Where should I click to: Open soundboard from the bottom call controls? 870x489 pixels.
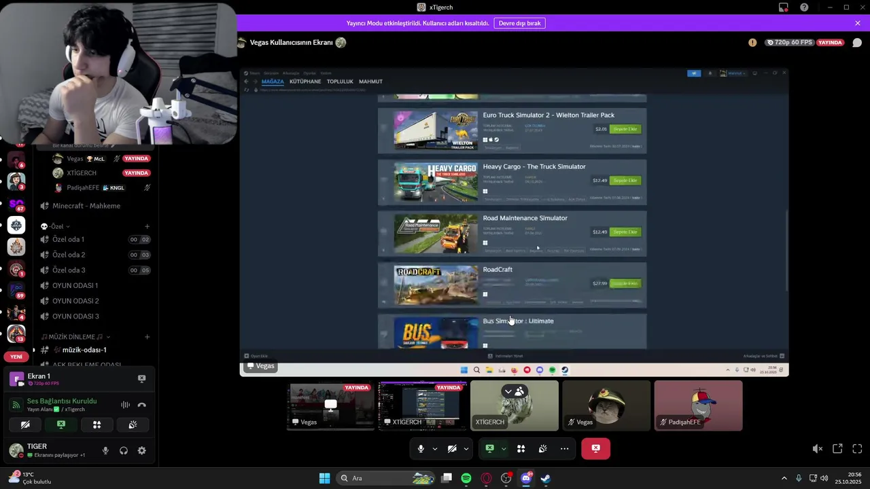(543, 449)
